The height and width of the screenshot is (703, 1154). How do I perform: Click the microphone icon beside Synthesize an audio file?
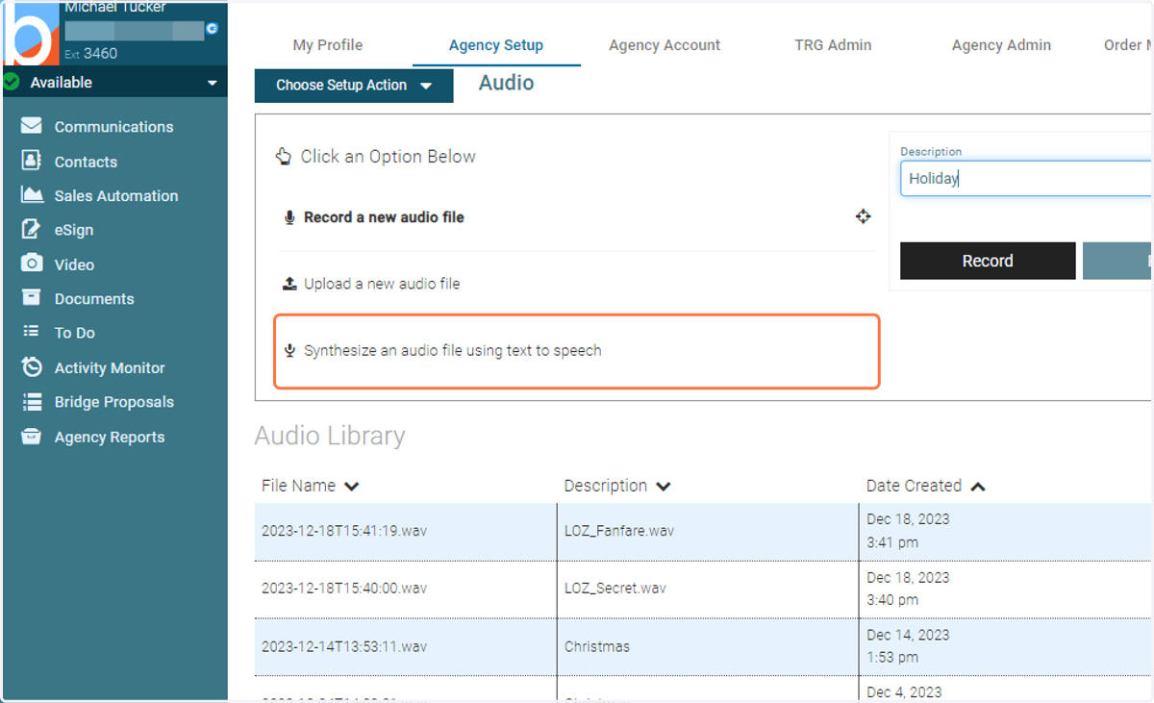[289, 351]
